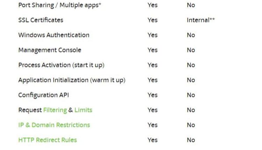Open the HTTP Redirect Rules link
The image size is (262, 150).
click(x=48, y=140)
